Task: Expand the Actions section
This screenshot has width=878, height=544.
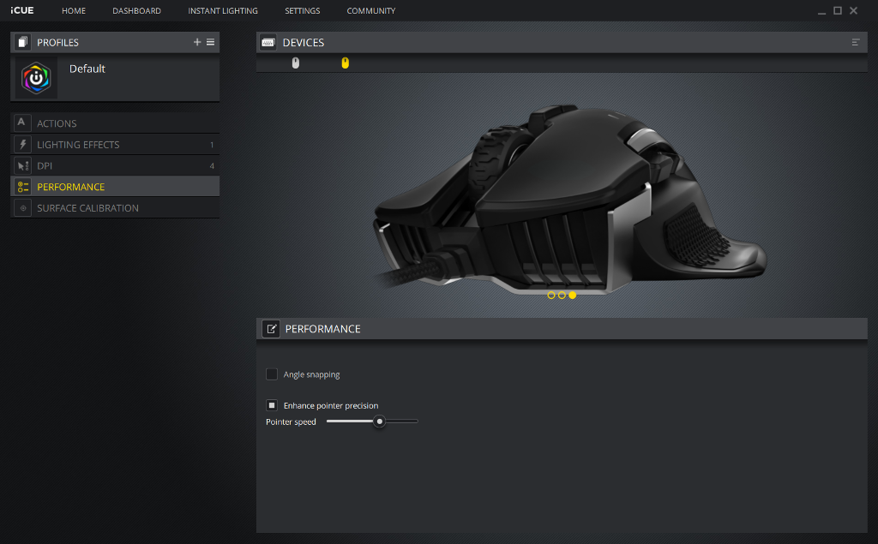Action: pos(57,123)
